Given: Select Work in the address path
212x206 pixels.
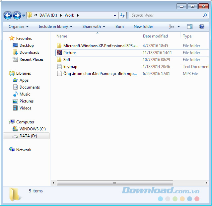Looking at the screenshot, I should [69, 15].
